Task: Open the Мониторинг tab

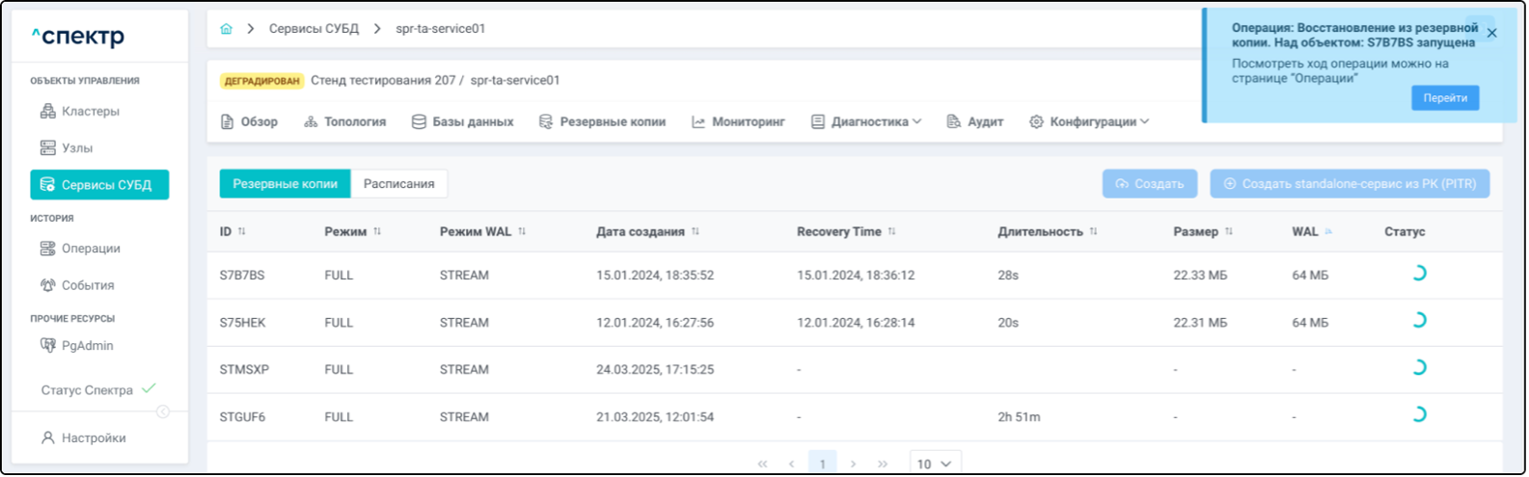Action: point(738,122)
